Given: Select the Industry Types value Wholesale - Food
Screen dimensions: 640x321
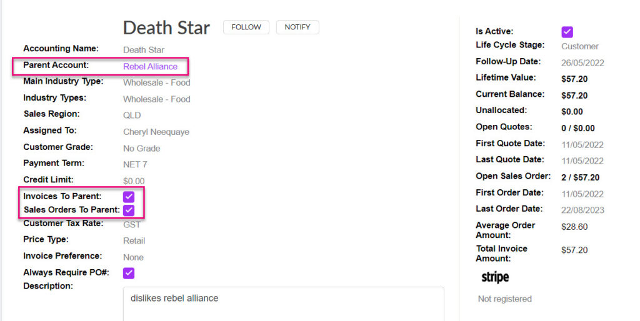Looking at the screenshot, I should [157, 99].
